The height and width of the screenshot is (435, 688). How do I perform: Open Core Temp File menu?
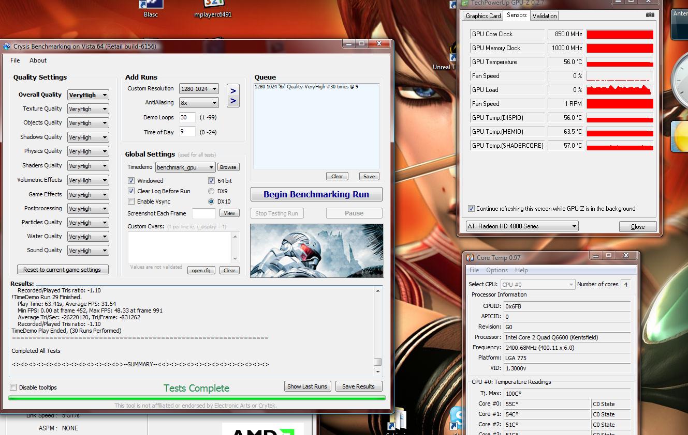click(x=474, y=270)
